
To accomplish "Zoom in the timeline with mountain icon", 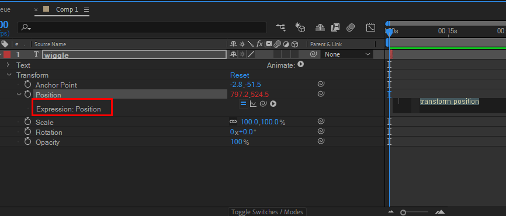I will [439, 212].
